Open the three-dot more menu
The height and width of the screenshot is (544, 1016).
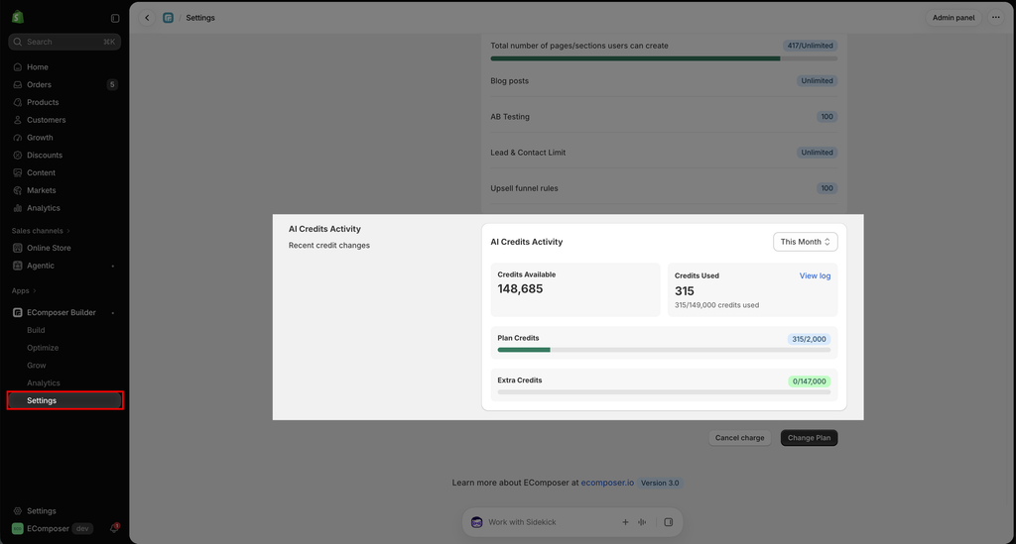pyautogui.click(x=996, y=18)
